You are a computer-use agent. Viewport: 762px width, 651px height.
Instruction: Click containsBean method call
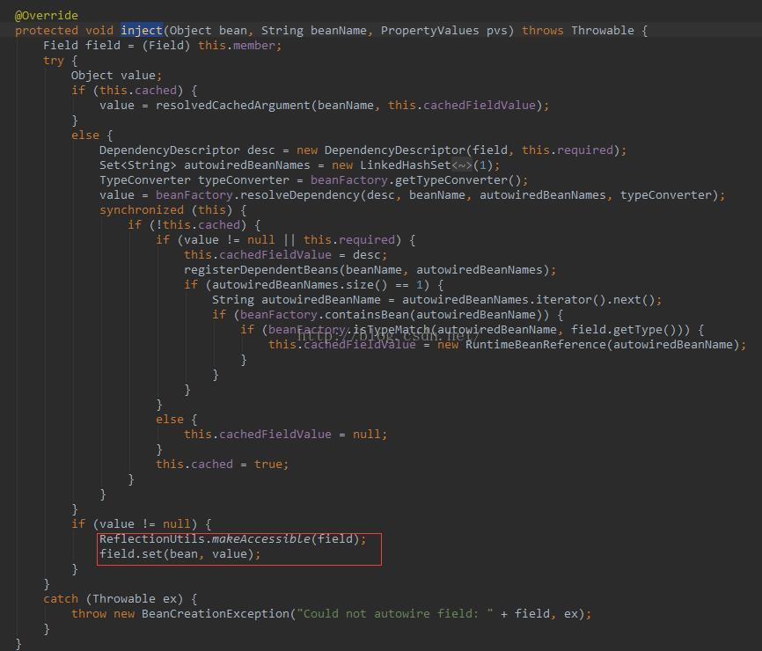[366, 315]
